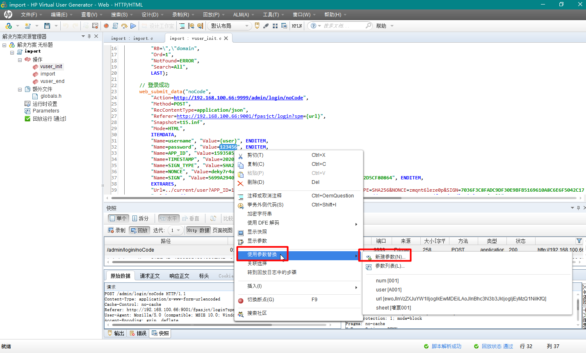Toggle 拆分 view in the snapshot panel
586x353 pixels.
tap(141, 218)
